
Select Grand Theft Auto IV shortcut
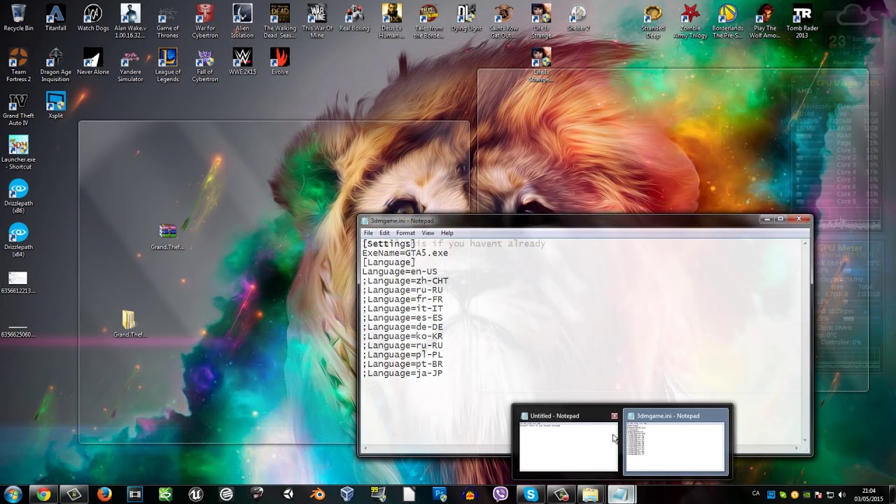[18, 108]
